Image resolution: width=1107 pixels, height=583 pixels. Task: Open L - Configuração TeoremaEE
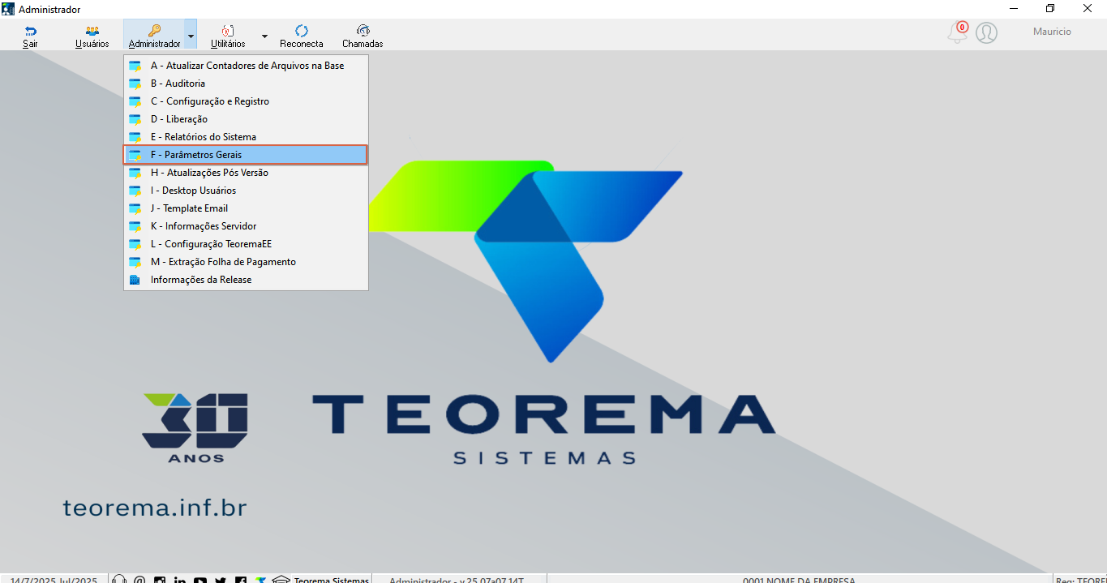246,244
